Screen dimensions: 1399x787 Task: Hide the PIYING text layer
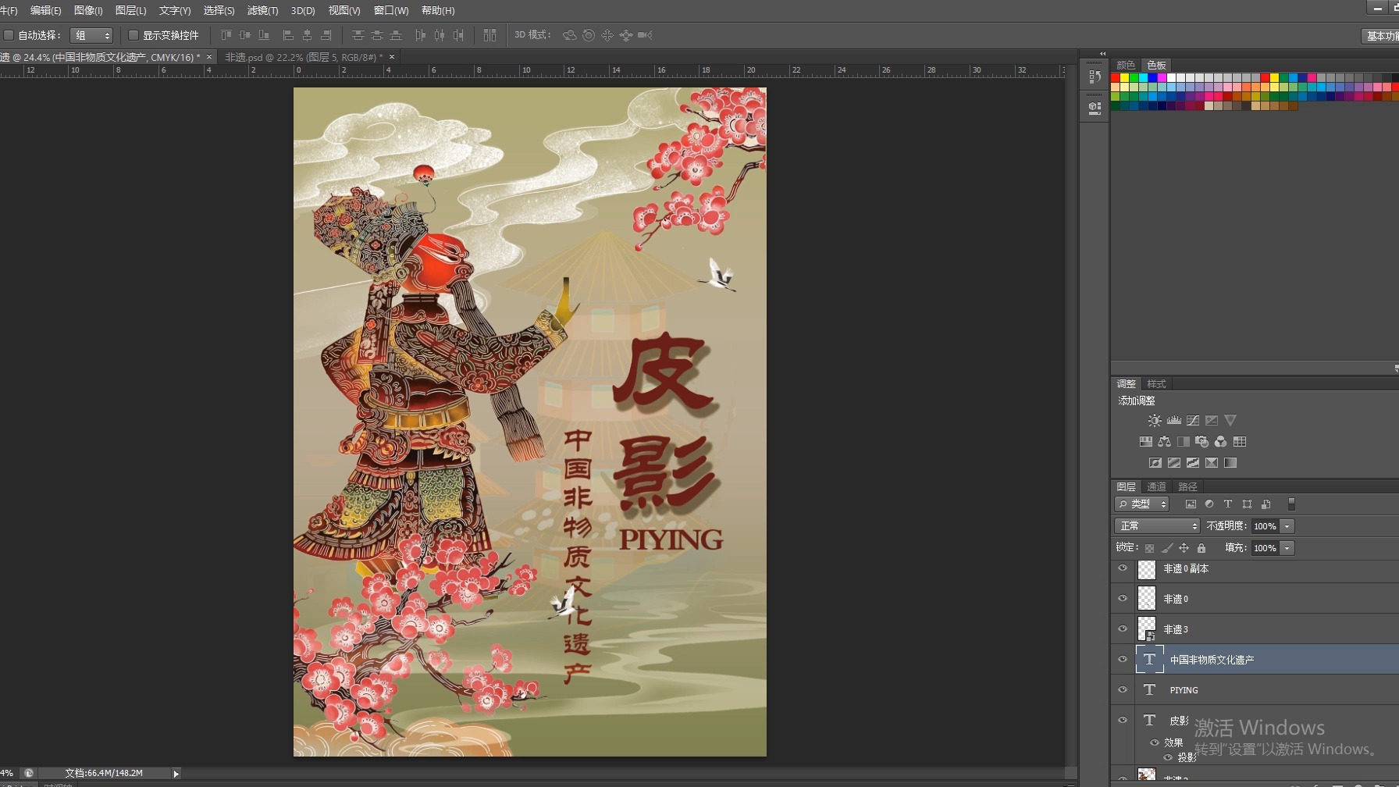click(x=1123, y=690)
